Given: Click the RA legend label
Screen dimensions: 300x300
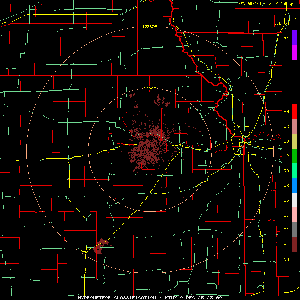Looking at the screenshot, I should 286,171.
